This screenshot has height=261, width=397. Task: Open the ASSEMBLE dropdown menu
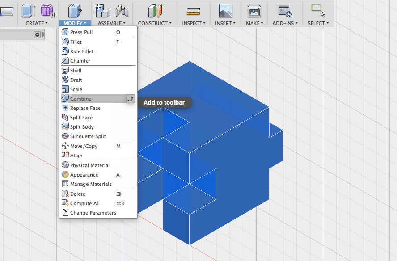[112, 23]
